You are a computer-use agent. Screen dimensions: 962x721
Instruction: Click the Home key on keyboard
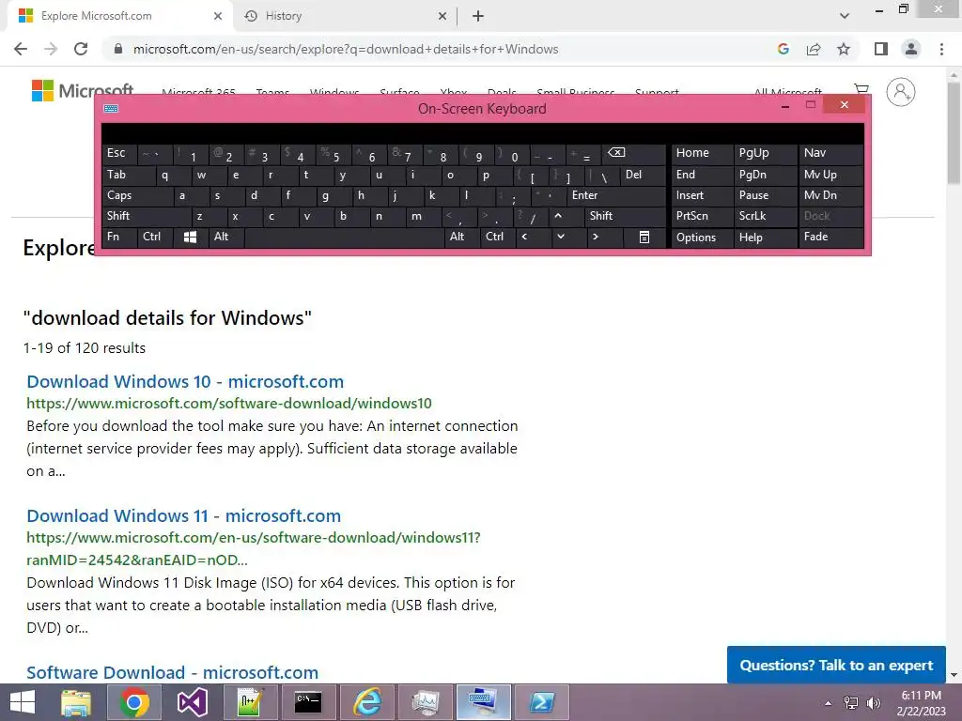pyautogui.click(x=702, y=153)
